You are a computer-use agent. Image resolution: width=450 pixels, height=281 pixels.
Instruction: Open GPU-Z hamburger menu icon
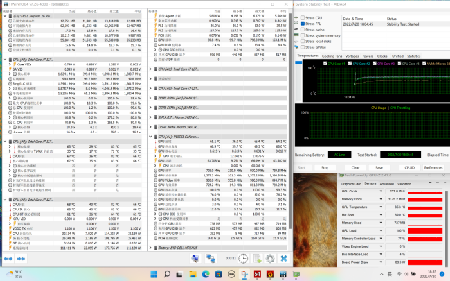pos(445,182)
